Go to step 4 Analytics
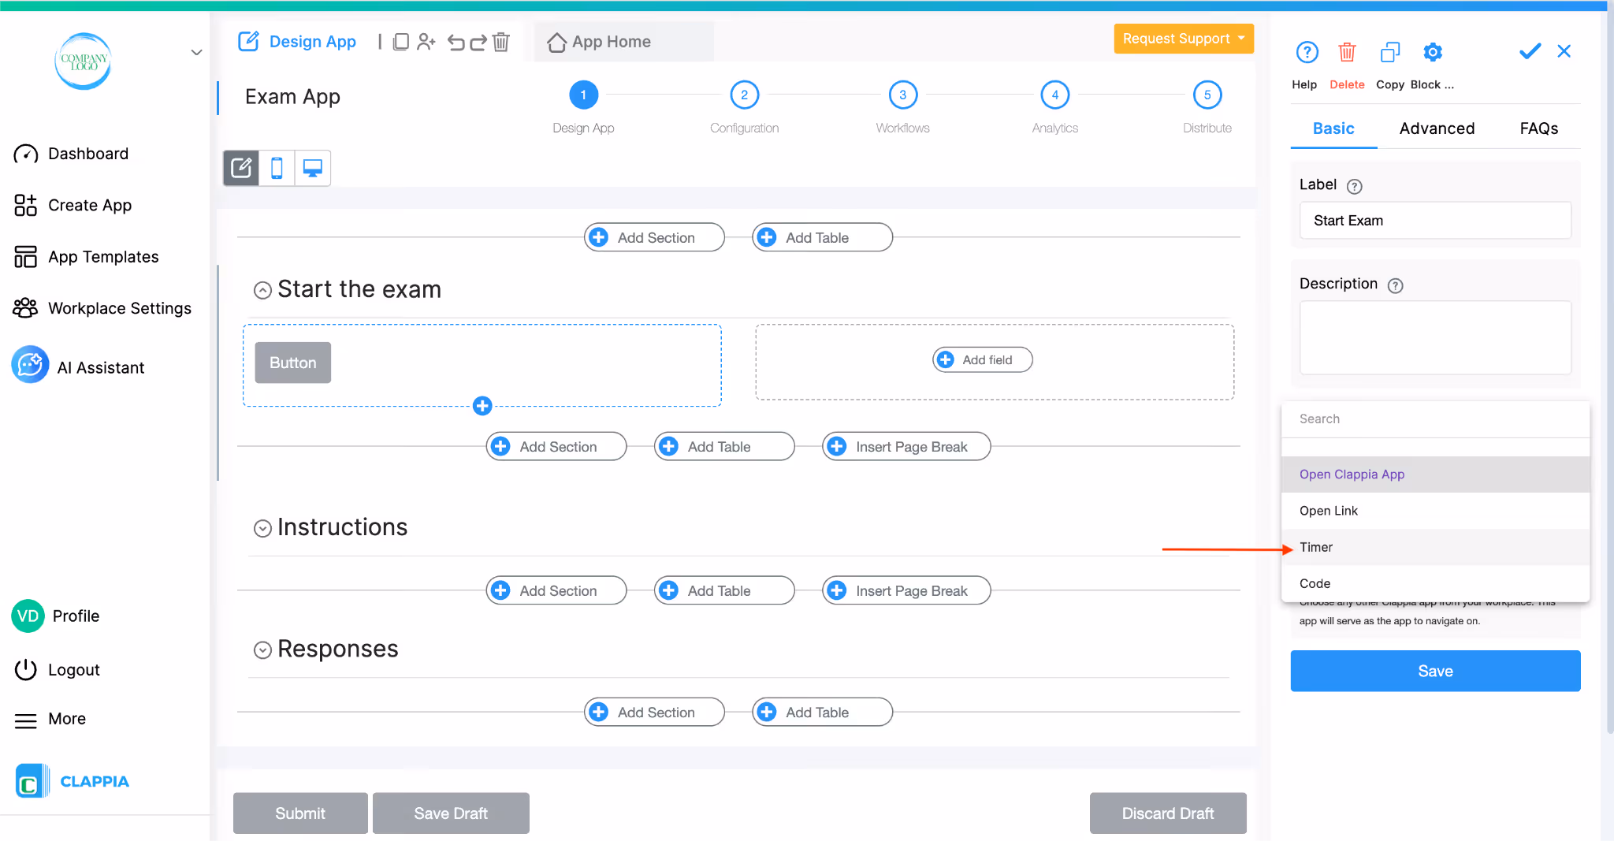Screen dimensions: 1614x841 pyautogui.click(x=1054, y=95)
